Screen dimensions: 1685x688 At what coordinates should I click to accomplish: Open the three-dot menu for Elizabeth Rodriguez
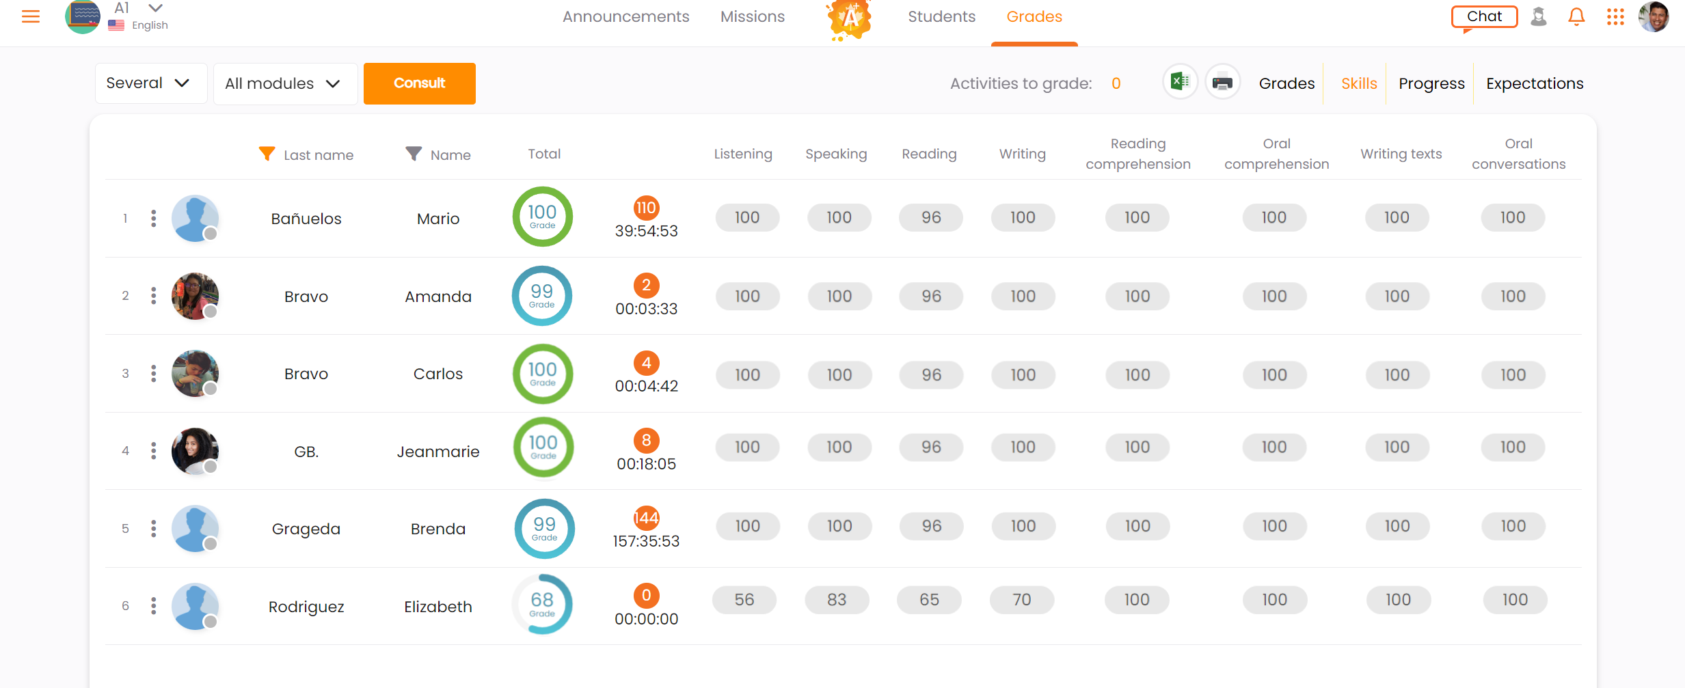coord(154,606)
